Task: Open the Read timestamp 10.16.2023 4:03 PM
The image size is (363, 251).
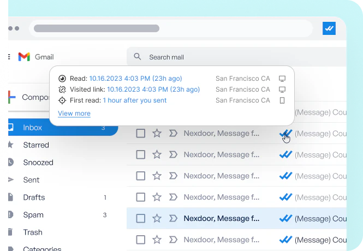Action: click(x=136, y=79)
